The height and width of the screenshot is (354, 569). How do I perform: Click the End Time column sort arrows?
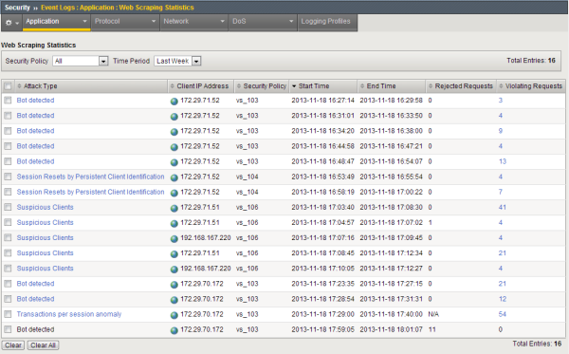tap(362, 86)
